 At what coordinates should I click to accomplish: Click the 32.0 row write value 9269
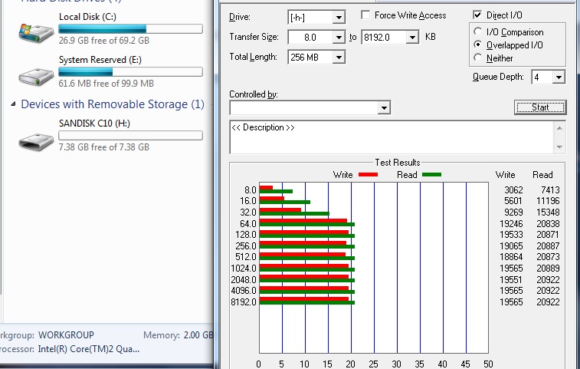513,213
